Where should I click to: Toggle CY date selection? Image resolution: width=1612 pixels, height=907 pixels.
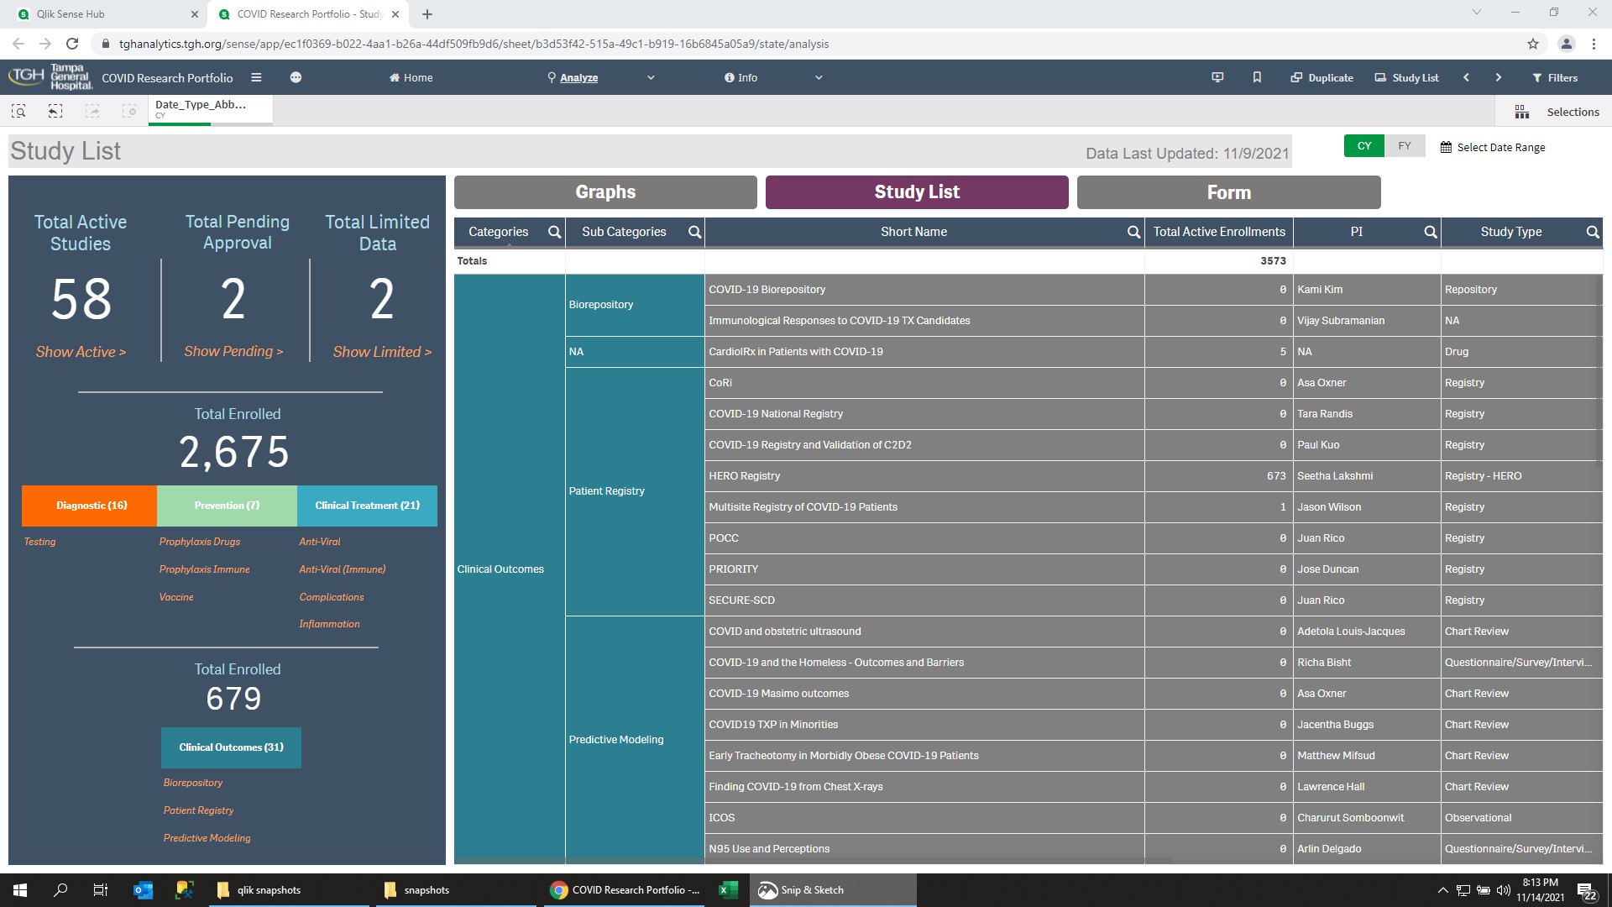(x=1363, y=145)
